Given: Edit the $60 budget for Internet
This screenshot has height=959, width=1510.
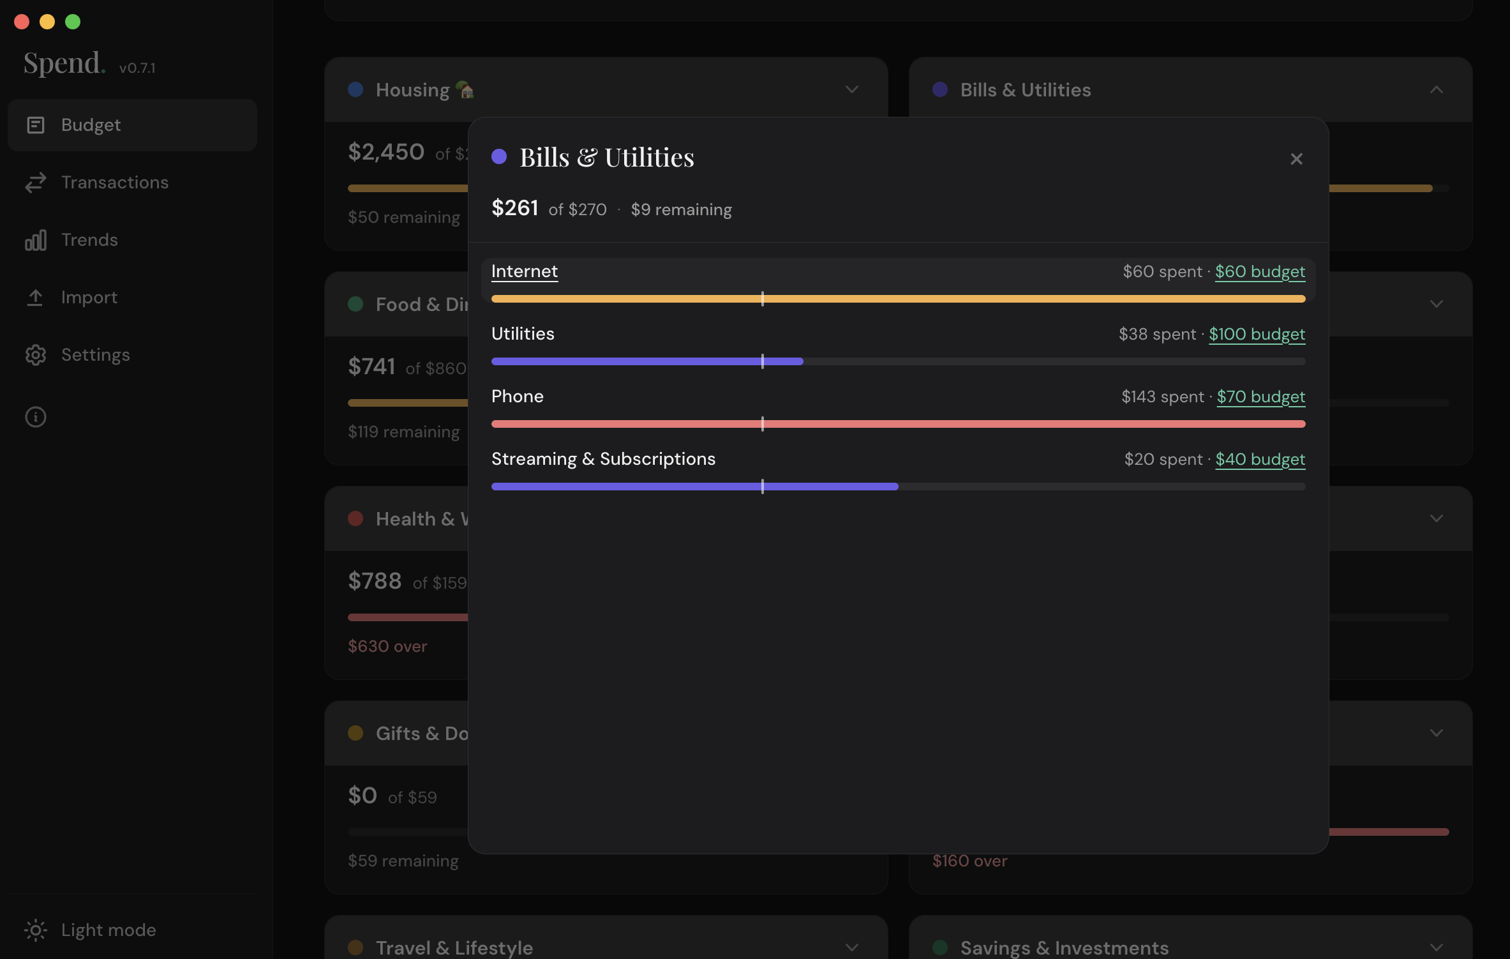Looking at the screenshot, I should [x=1260, y=271].
